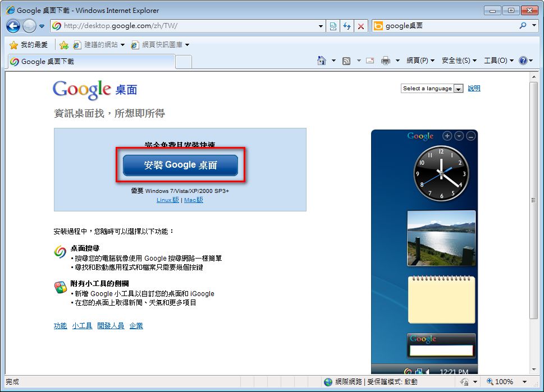Image resolution: width=544 pixels, height=392 pixels.
Task: Open the 小工具 gadgets link
Action: click(82, 326)
